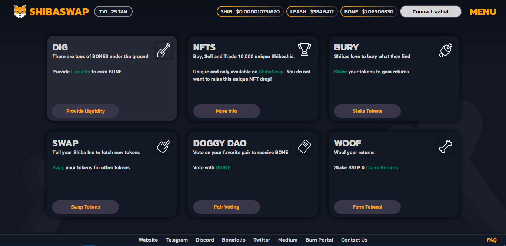Viewport: 506px width, 246px height.
Task: Click the TVL 25.74M badge
Action: (x=113, y=11)
